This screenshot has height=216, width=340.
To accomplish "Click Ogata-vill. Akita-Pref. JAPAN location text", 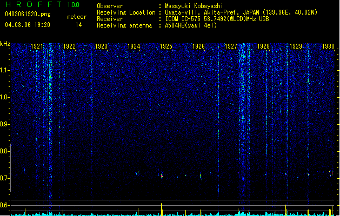I will (241, 12).
